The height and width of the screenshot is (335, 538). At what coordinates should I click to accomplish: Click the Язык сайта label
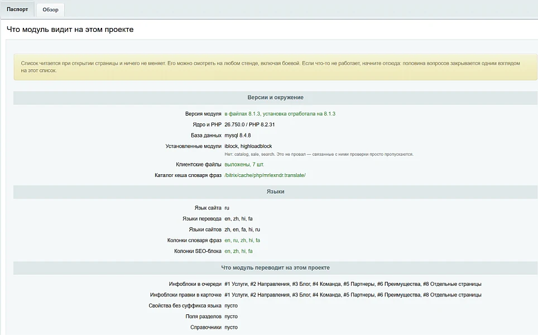click(208, 208)
